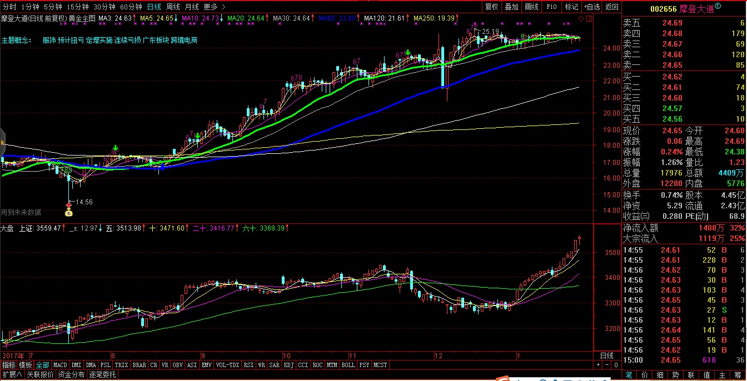Click the 标记 mark button

coord(571,7)
